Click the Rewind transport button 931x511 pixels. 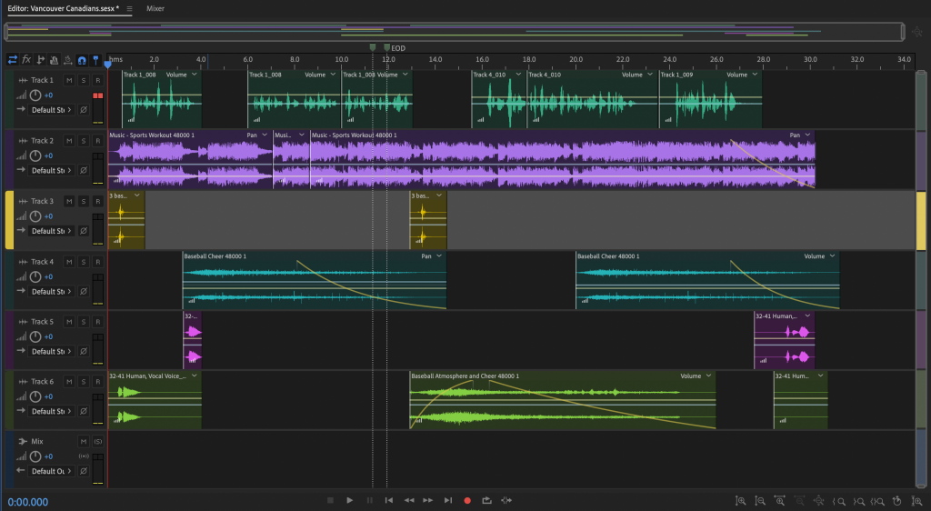click(409, 500)
